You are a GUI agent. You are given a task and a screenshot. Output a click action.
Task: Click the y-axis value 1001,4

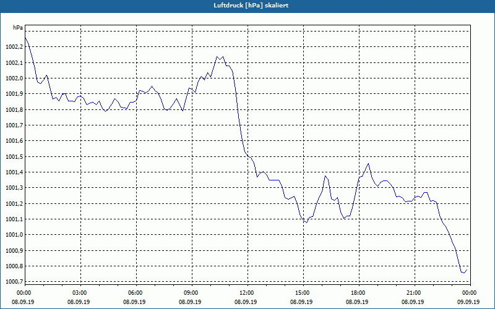point(14,172)
